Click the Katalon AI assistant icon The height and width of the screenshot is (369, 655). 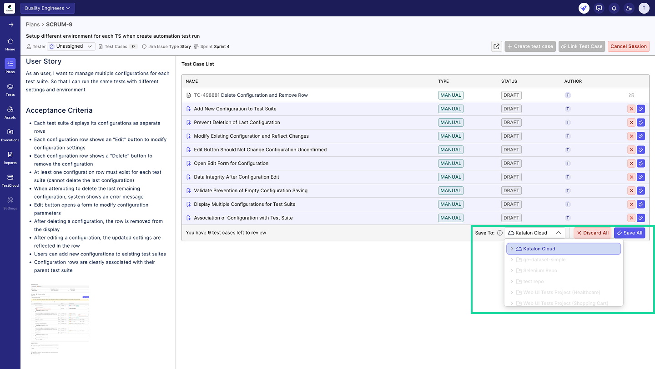click(584, 8)
